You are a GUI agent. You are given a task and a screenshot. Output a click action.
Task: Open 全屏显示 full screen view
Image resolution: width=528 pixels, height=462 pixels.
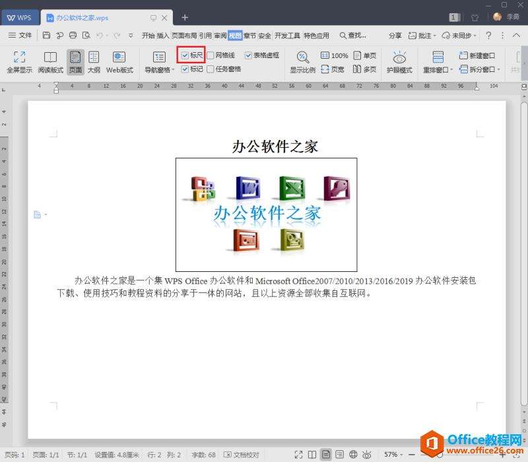click(x=20, y=62)
